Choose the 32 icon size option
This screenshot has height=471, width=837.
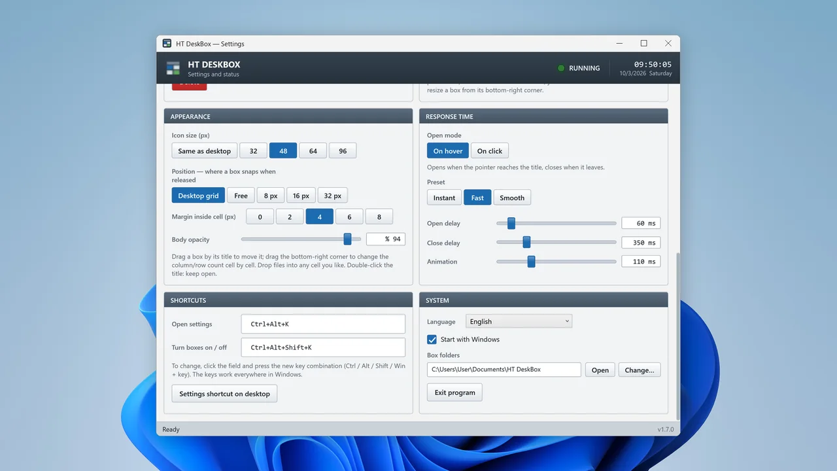tap(253, 151)
